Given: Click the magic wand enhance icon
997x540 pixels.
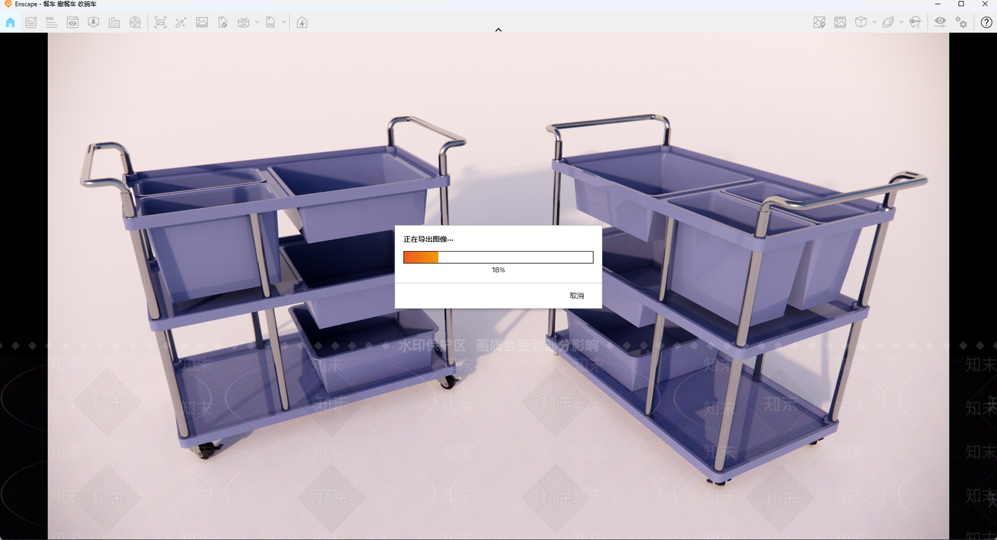Looking at the screenshot, I should click(181, 22).
